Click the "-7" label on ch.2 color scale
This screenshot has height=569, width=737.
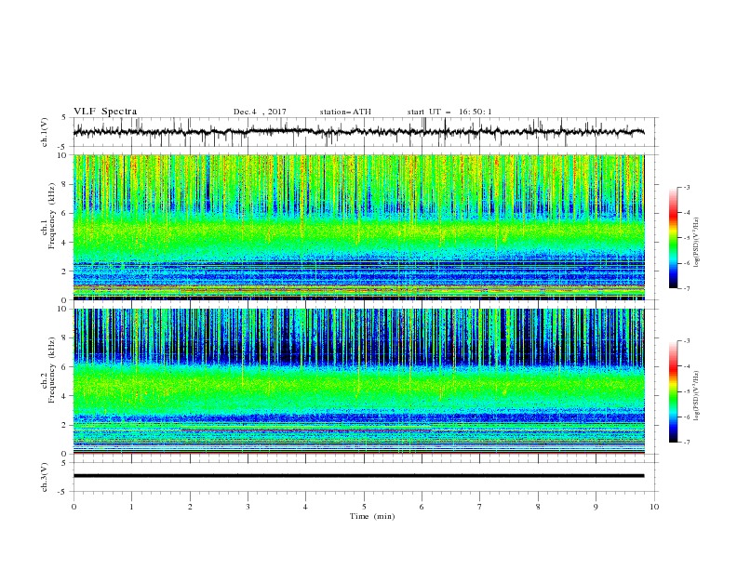687,443
